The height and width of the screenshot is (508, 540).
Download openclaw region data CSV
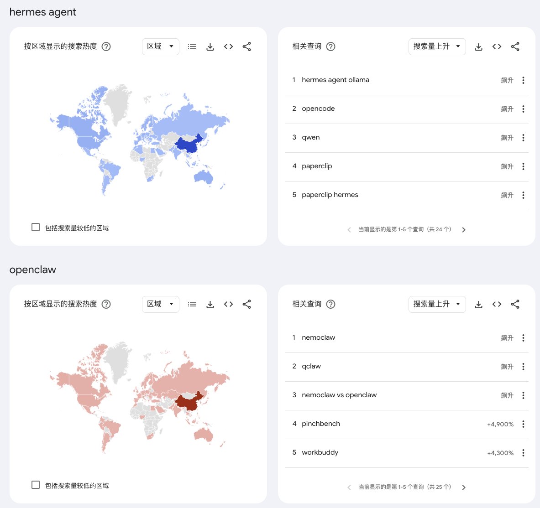click(x=210, y=304)
